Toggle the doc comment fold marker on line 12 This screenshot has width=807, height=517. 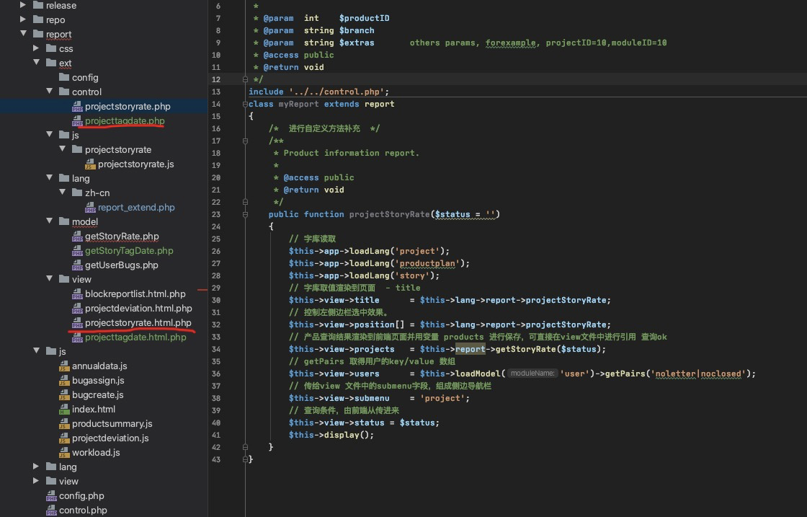(246, 79)
